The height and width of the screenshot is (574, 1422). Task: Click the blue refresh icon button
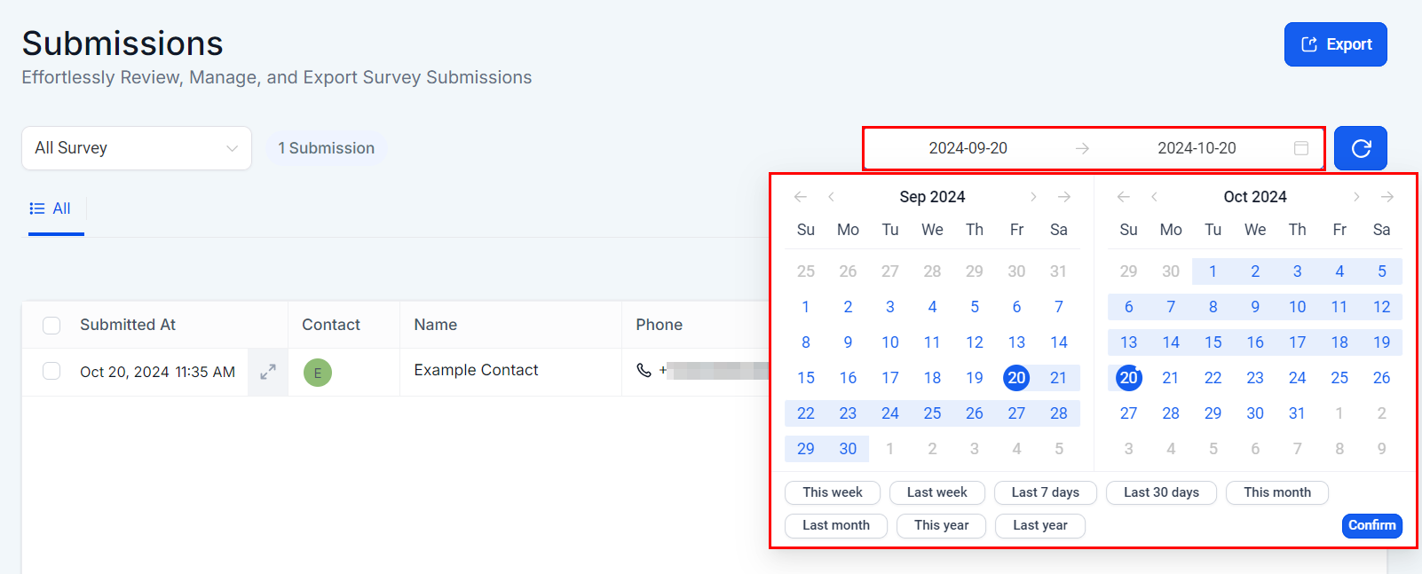(1360, 148)
